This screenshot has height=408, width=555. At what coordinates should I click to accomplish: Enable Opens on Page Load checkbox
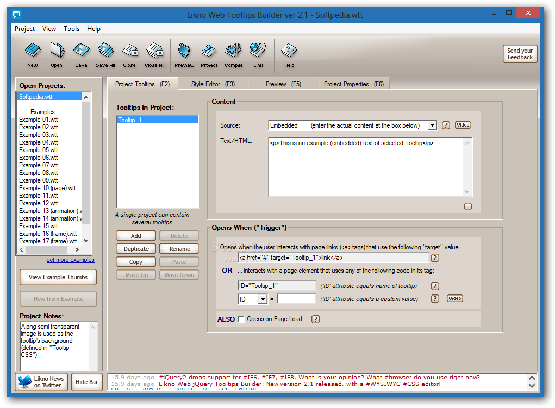pyautogui.click(x=241, y=319)
